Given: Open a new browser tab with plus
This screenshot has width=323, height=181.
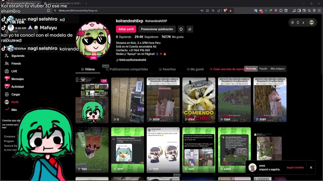Looking at the screenshot, I should 86,4.
